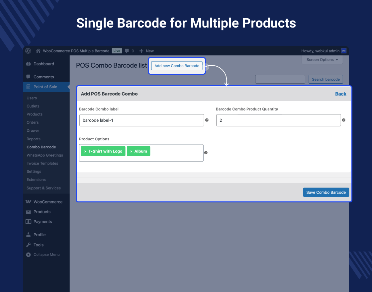Remove the T-Shirt with Logo tag

85,151
